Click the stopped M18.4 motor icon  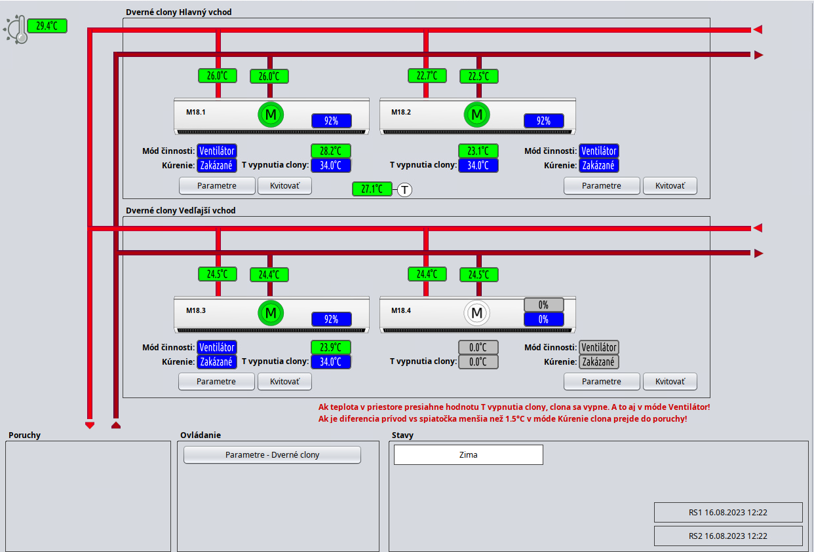[x=476, y=313]
